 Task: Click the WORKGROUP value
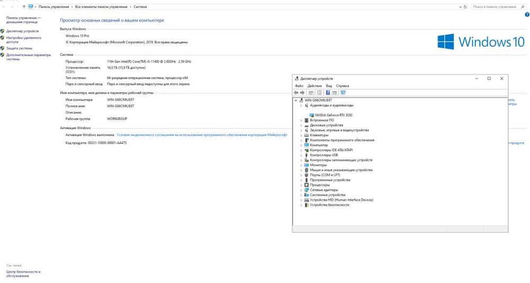(117, 119)
